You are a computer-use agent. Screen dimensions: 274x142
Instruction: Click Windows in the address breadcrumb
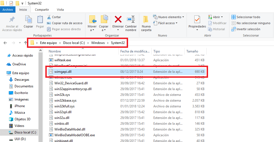98,43
